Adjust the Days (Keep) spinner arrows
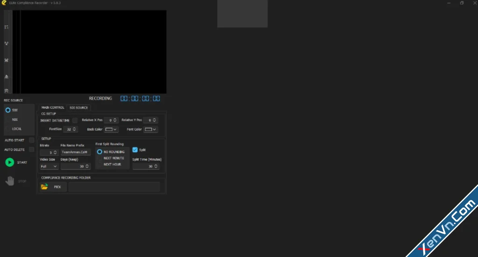Screen dimensions: 478x257 (x=87, y=166)
